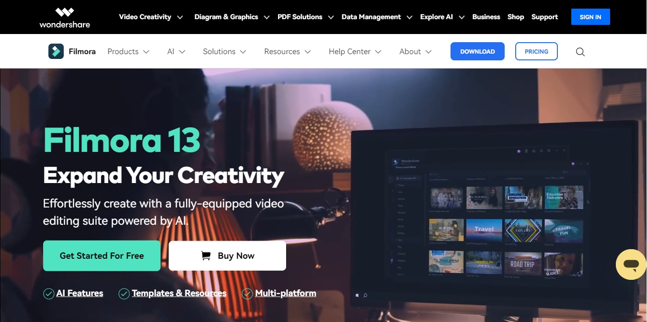Click the checkmark icon beside Templates & Resources
The image size is (647, 322).
point(124,293)
